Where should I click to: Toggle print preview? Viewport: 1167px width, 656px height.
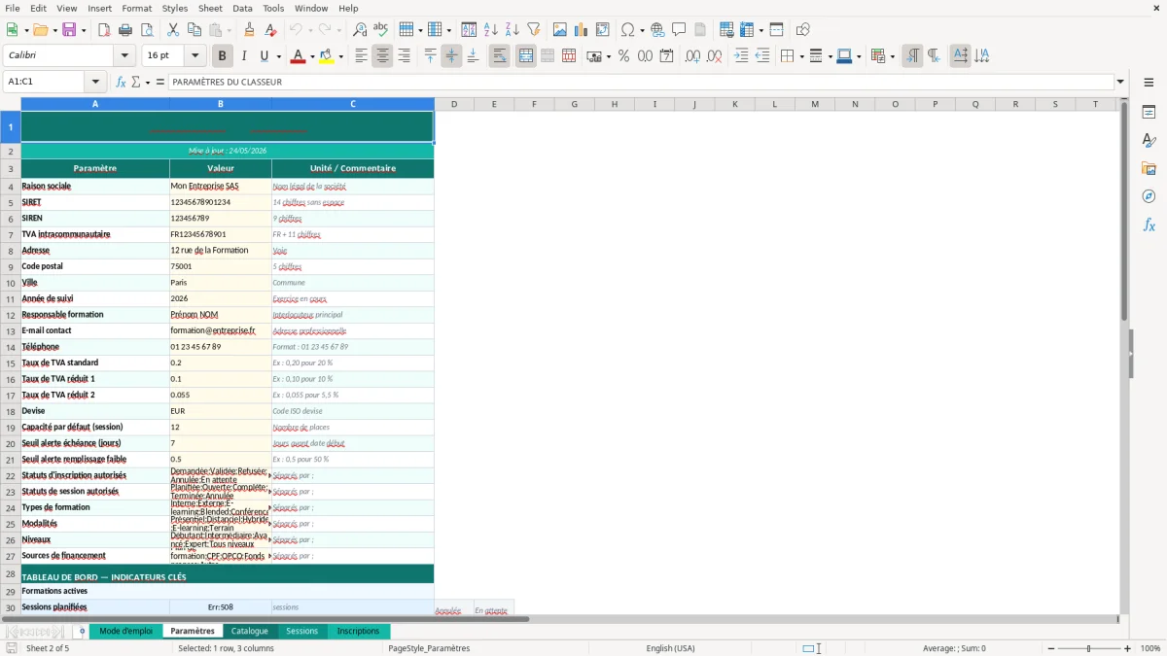coord(147,30)
